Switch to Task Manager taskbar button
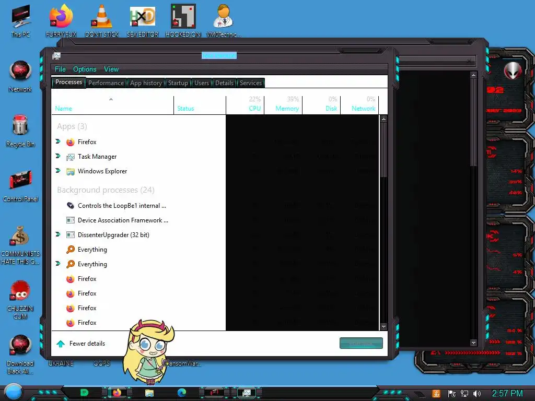Screen dimensions: 535x401 point(247,393)
